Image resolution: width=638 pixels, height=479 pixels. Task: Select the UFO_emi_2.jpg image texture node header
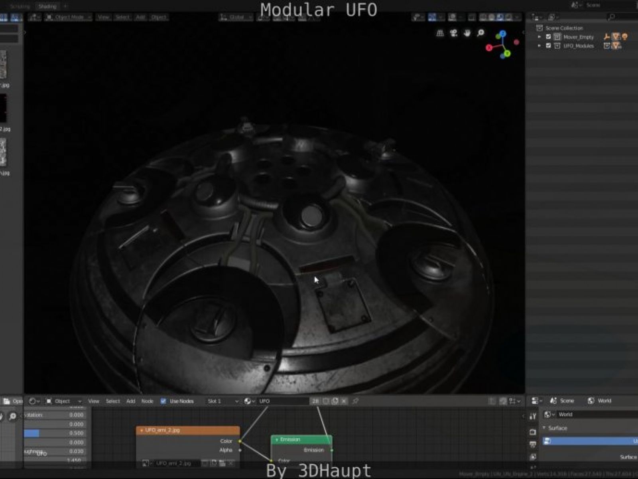point(188,431)
